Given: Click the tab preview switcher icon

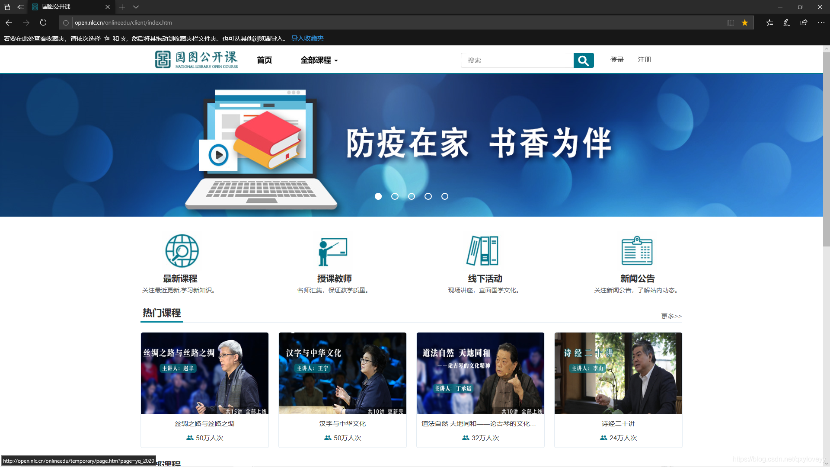Looking at the screenshot, I should pos(6,7).
